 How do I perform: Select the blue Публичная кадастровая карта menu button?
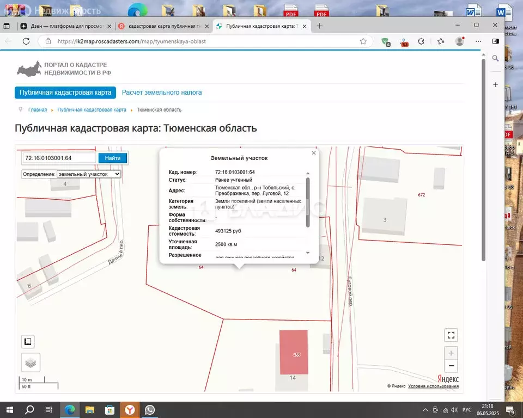65,93
